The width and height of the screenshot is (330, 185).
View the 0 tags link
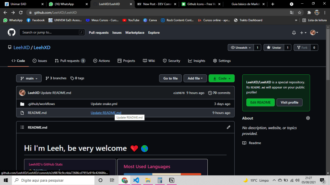pos(77,78)
